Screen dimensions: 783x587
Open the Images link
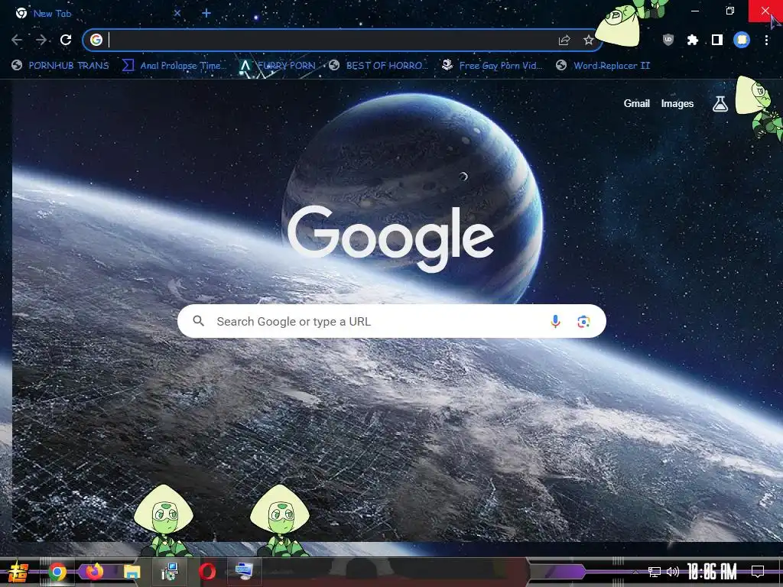click(677, 103)
